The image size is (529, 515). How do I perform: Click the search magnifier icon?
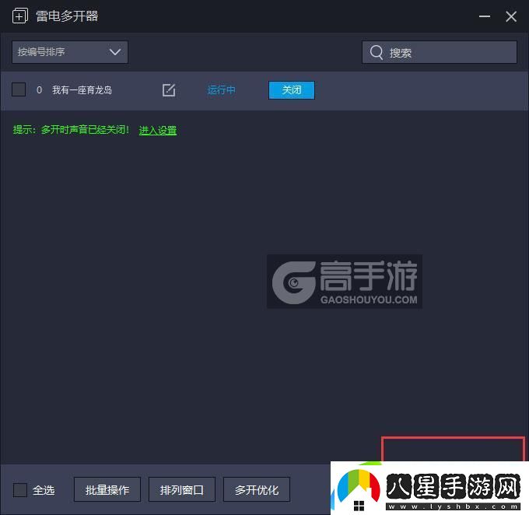coord(377,52)
